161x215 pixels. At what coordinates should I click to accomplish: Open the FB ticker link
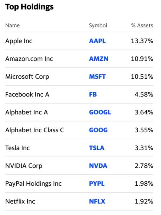pyautogui.click(x=93, y=94)
